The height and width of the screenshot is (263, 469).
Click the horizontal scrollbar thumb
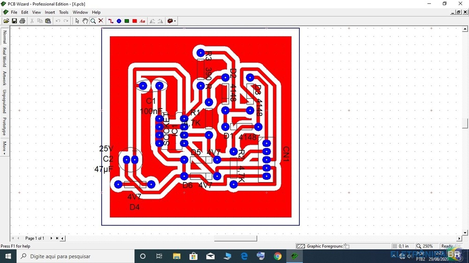click(x=235, y=238)
